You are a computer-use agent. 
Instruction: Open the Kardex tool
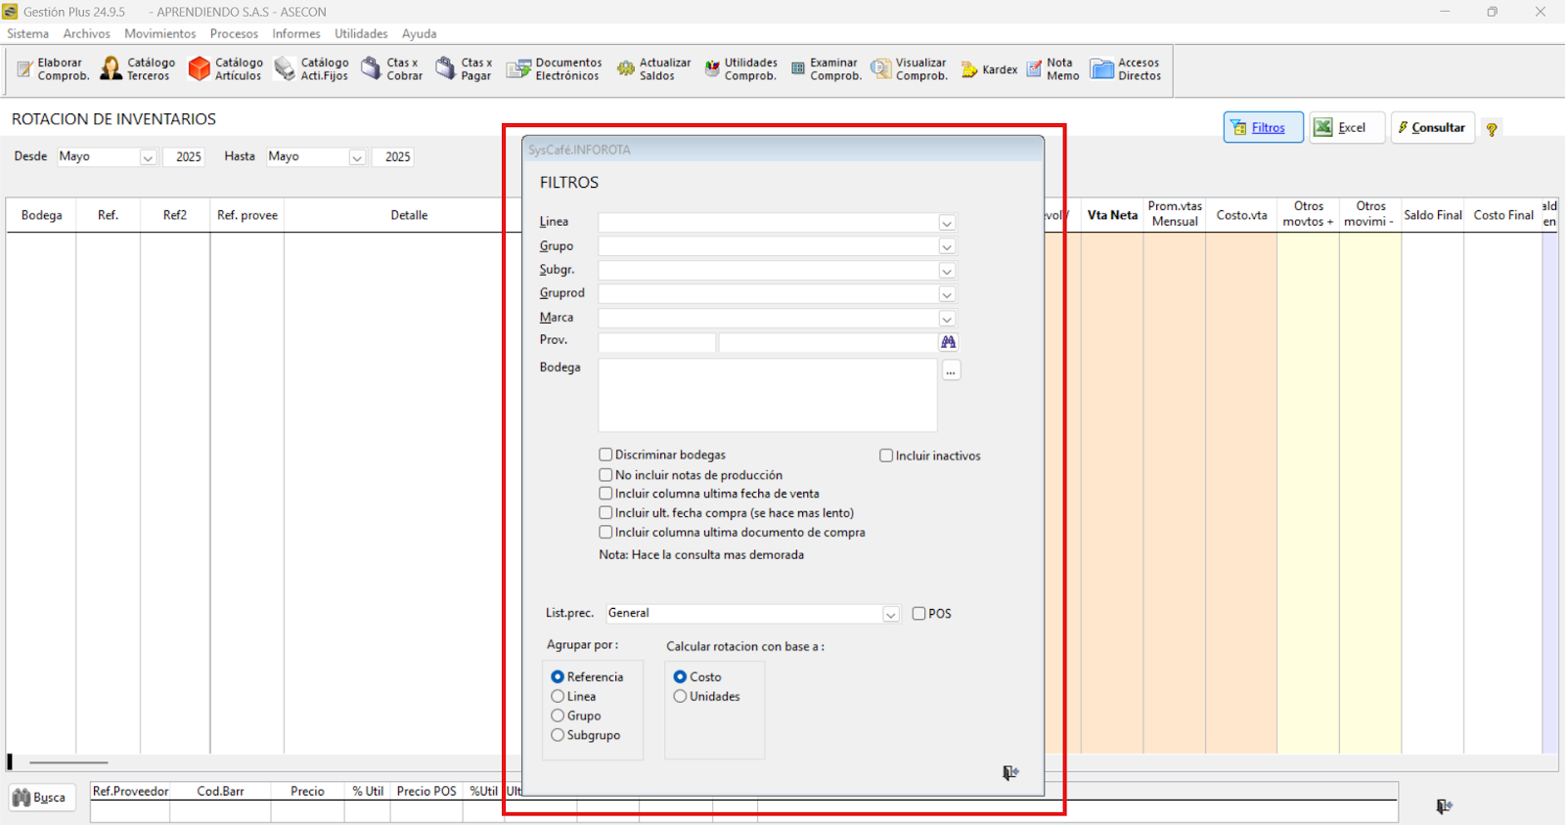point(989,69)
